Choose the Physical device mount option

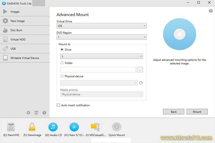[62, 76]
